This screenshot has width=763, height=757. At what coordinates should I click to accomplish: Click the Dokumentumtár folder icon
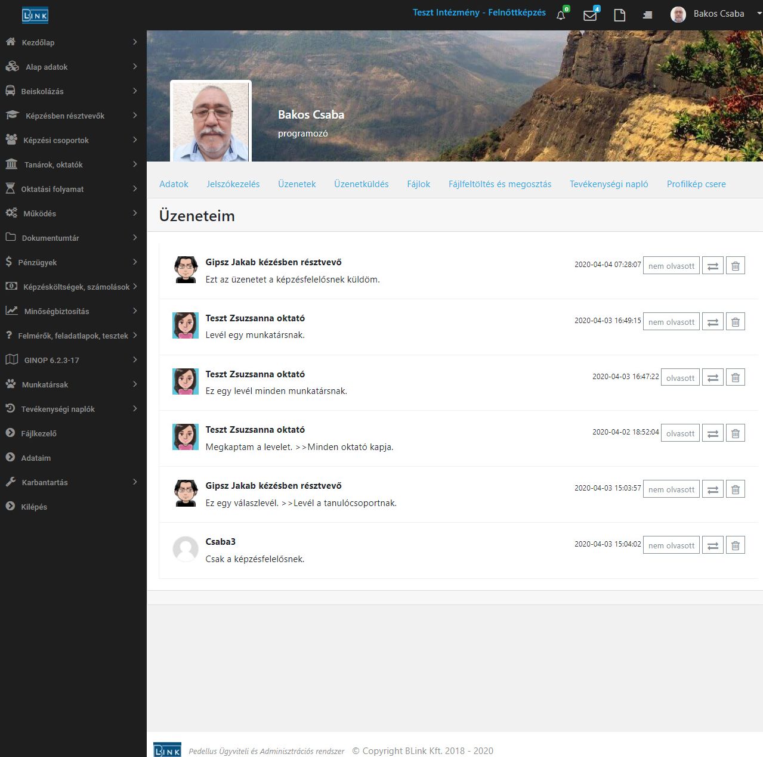pyautogui.click(x=11, y=237)
